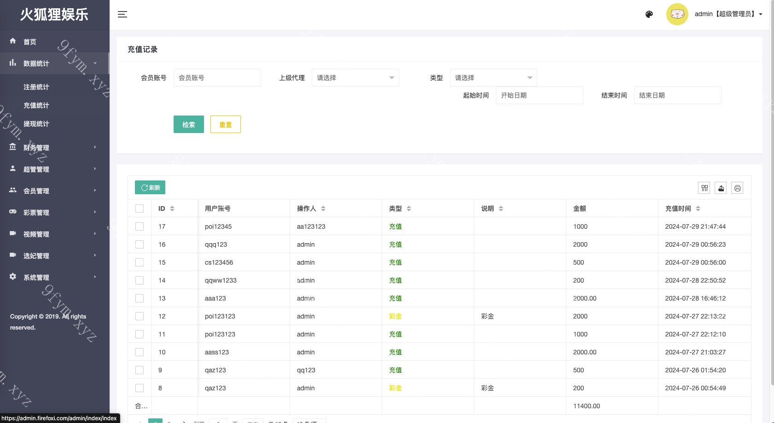This screenshot has width=774, height=423.
Task: Click the 数据统计 bar chart icon
Action: pyautogui.click(x=13, y=63)
